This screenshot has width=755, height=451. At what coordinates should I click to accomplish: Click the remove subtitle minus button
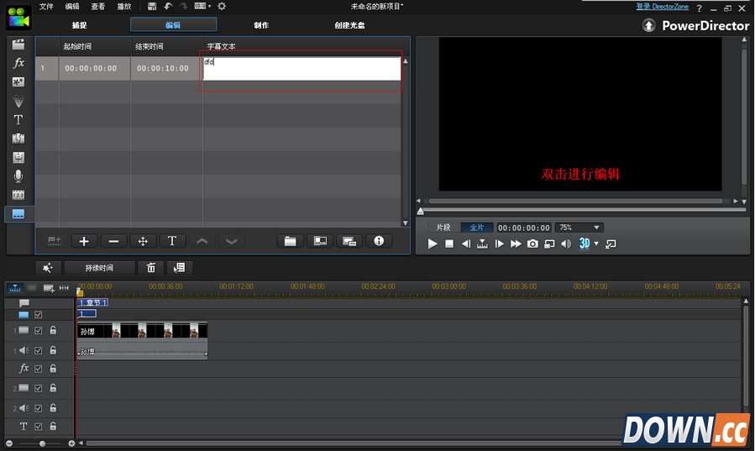tap(113, 241)
